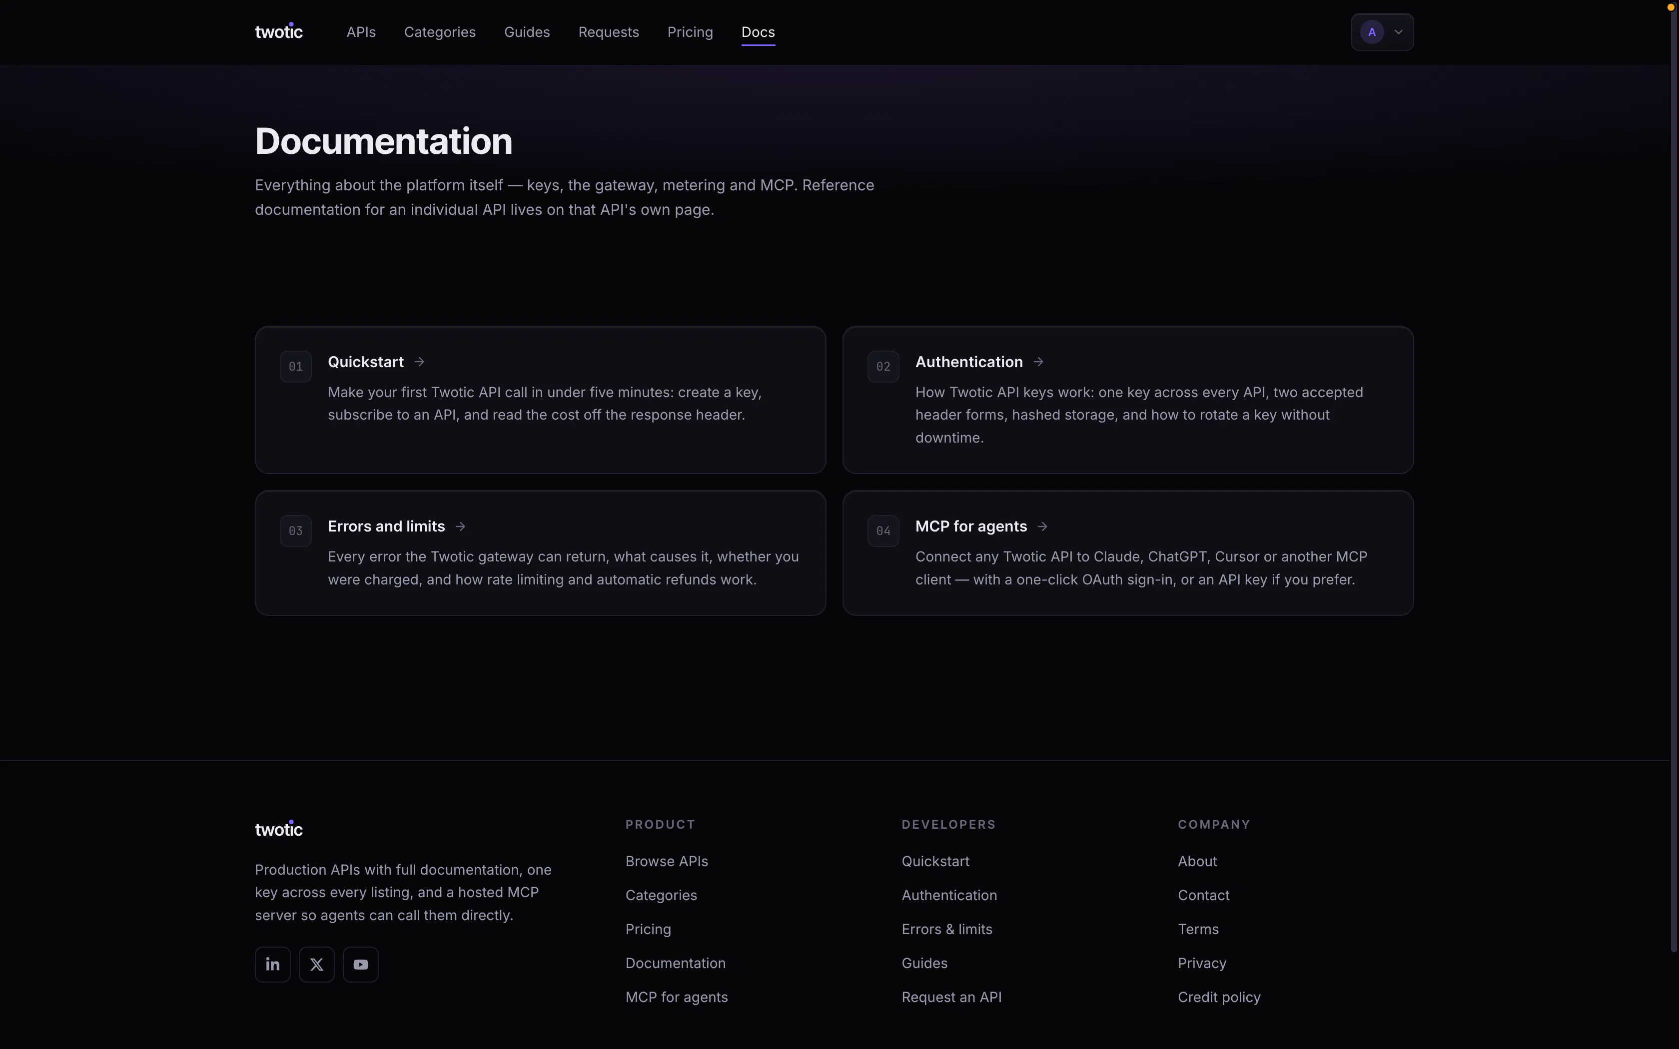Click the MCP for agents card description text
Image resolution: width=1679 pixels, height=1049 pixels.
1141,568
